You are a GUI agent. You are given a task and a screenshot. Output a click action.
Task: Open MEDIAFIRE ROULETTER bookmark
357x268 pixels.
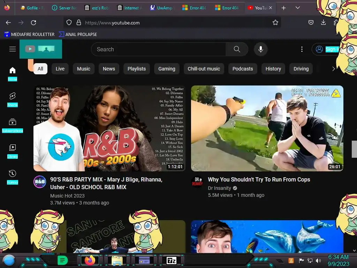[x=29, y=35]
